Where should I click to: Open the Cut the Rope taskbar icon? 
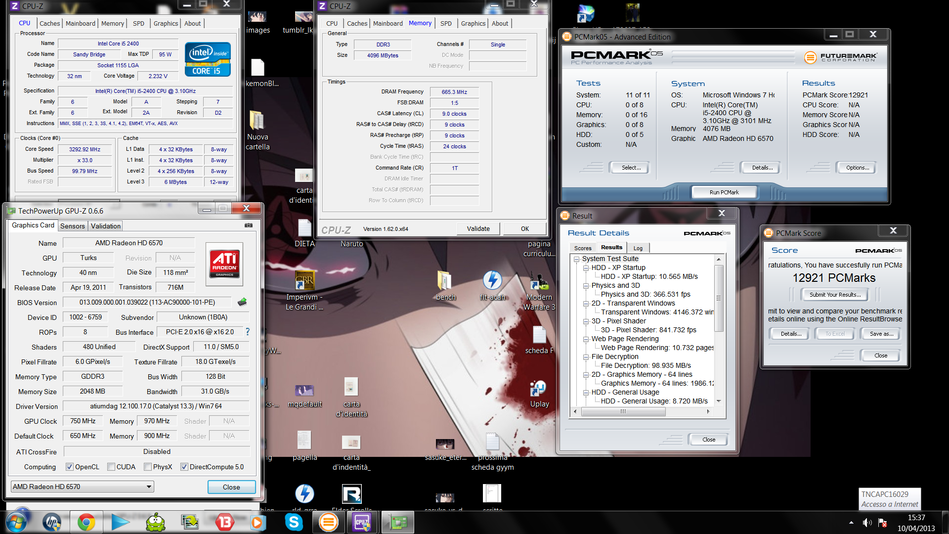tap(156, 522)
